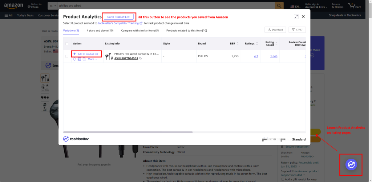Select the second product image thumbnail
Image resolution: width=372 pixels, height=182 pixels.
(45, 88)
